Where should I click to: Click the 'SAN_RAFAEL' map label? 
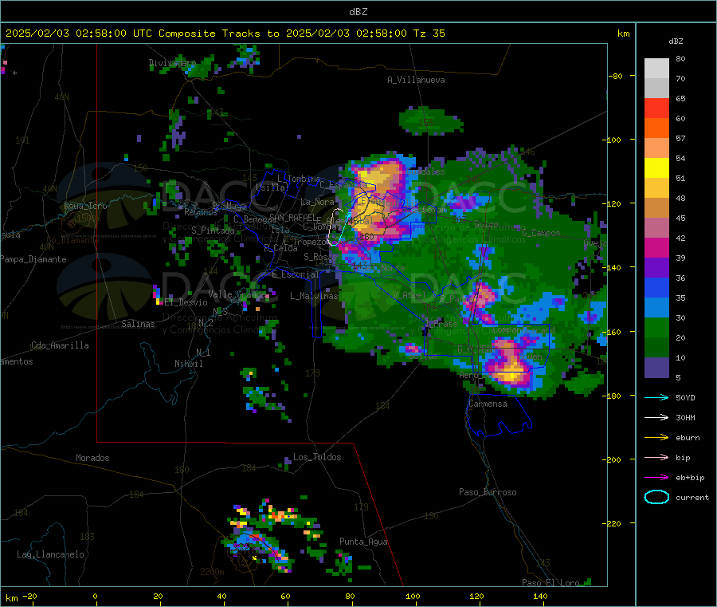click(292, 217)
